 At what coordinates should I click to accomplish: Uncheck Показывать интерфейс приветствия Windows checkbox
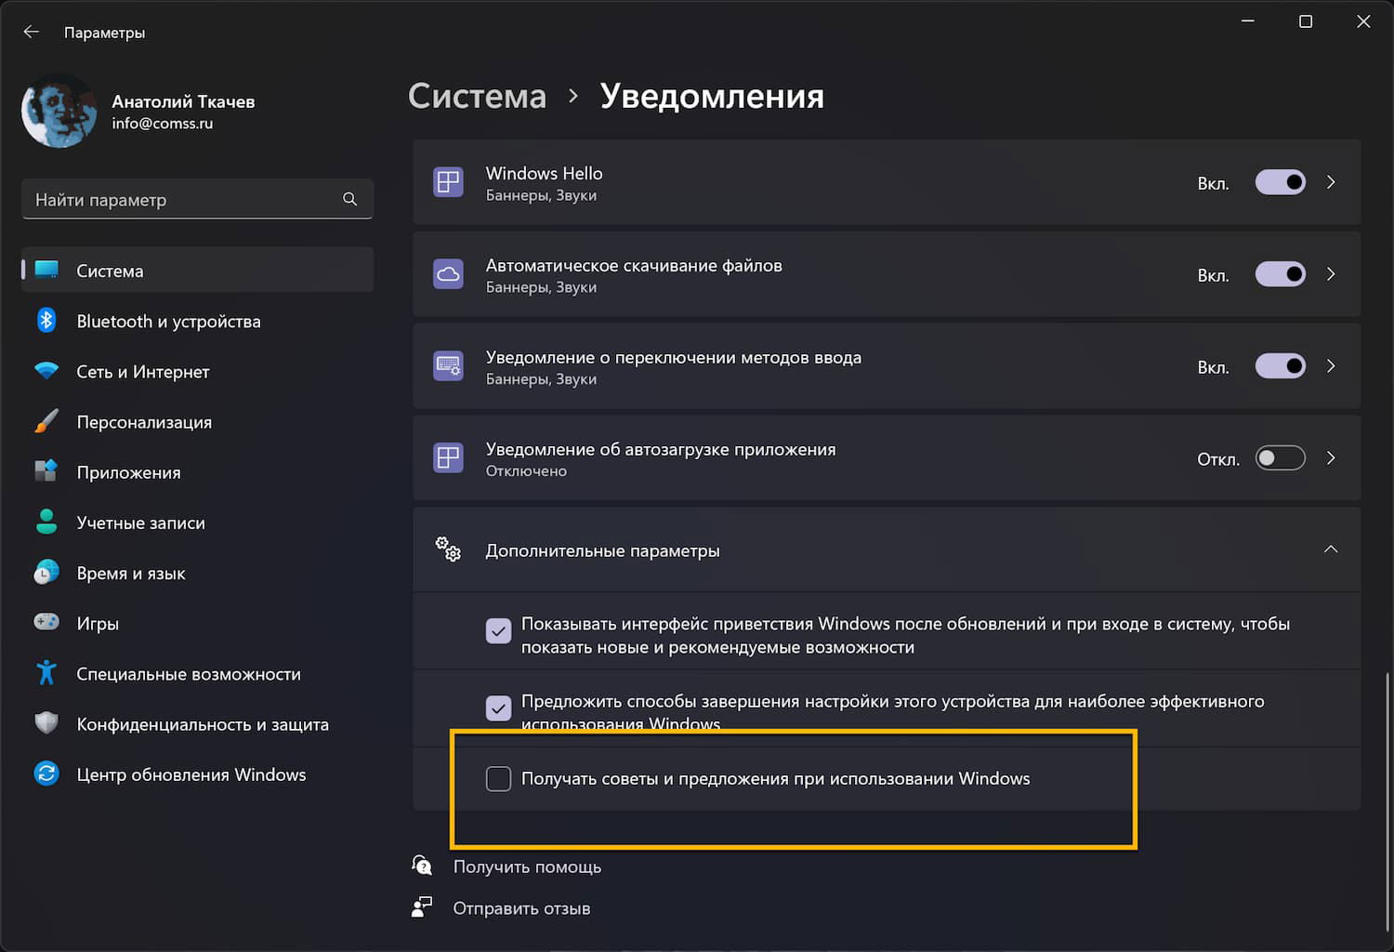pos(499,632)
